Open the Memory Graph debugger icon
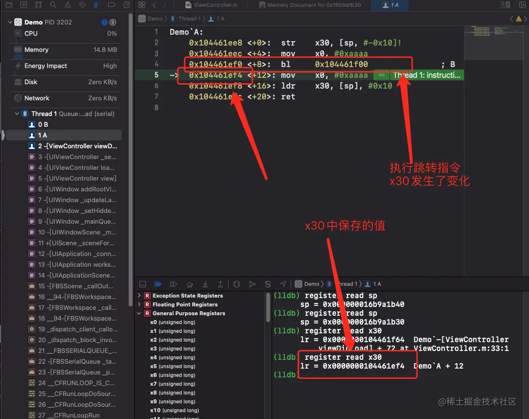The height and width of the screenshot is (419, 529). [x=253, y=284]
